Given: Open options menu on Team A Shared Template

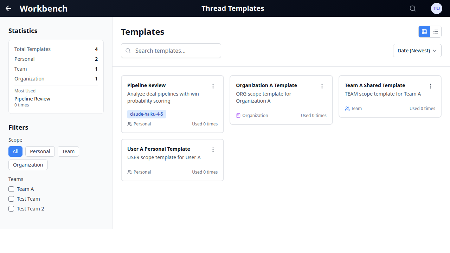Looking at the screenshot, I should tap(431, 86).
